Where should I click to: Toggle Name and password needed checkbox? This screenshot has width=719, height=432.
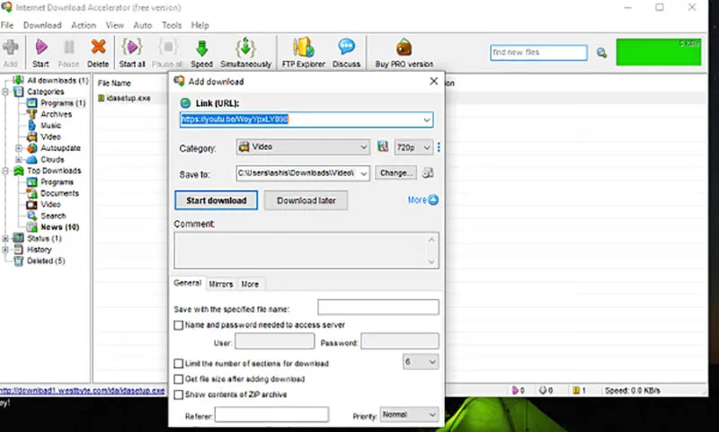178,325
